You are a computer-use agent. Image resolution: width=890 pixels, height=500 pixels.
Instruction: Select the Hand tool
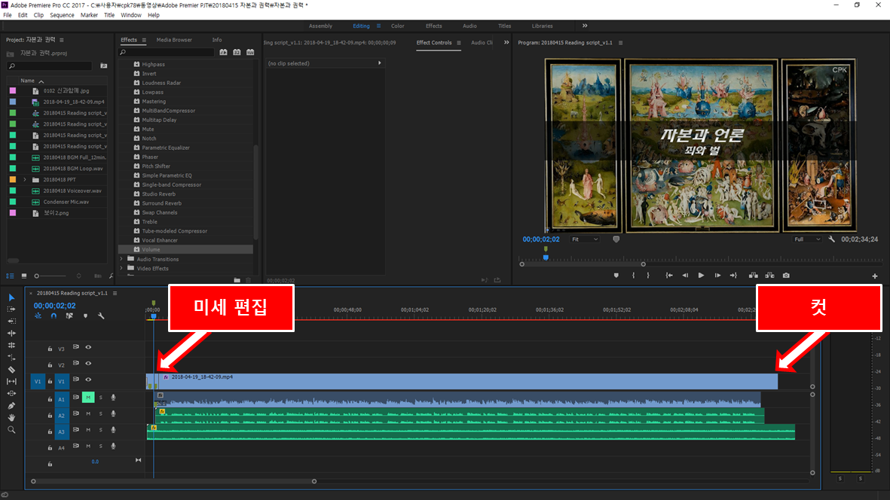(x=11, y=418)
